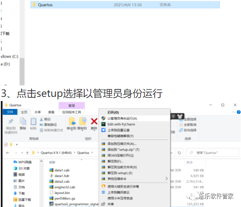Open Videos in sidebar
241x207 pixels.
pos(19,174)
